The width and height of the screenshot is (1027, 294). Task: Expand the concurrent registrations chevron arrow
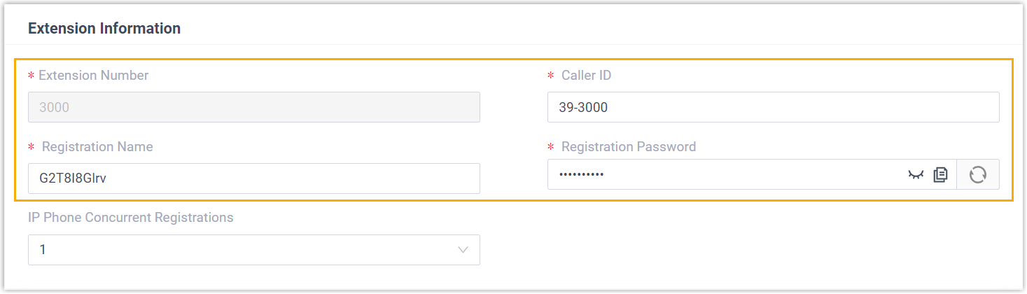point(462,250)
